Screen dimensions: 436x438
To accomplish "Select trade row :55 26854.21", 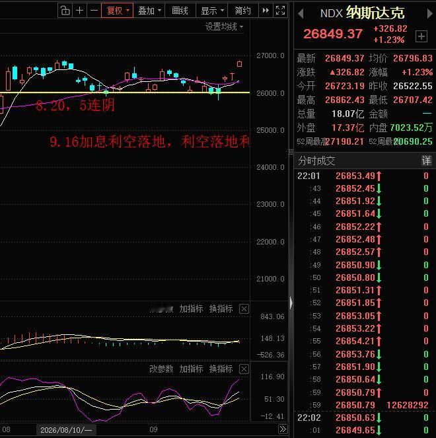I will 365,341.
